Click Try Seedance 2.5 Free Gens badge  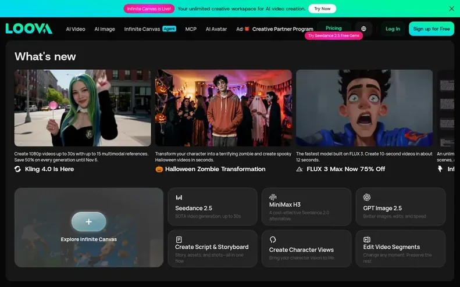pyautogui.click(x=334, y=36)
